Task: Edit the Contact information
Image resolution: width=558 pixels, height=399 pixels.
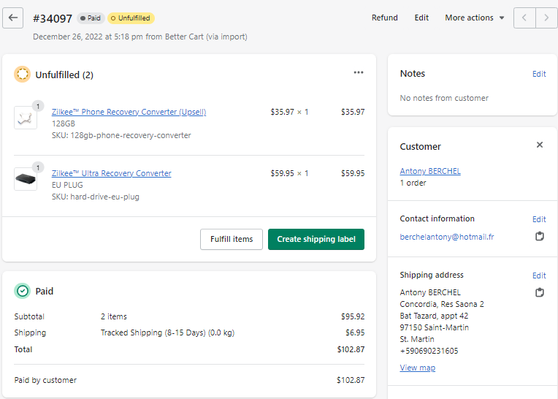Action: (539, 219)
